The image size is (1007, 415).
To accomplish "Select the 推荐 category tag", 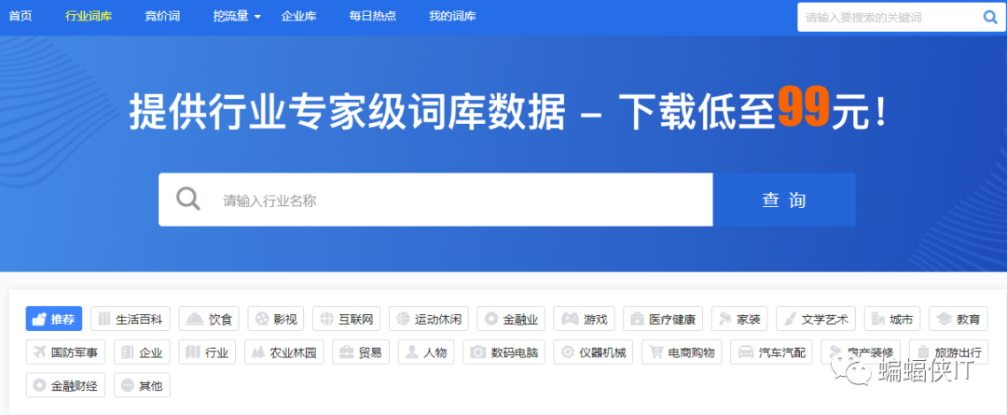I will [54, 319].
